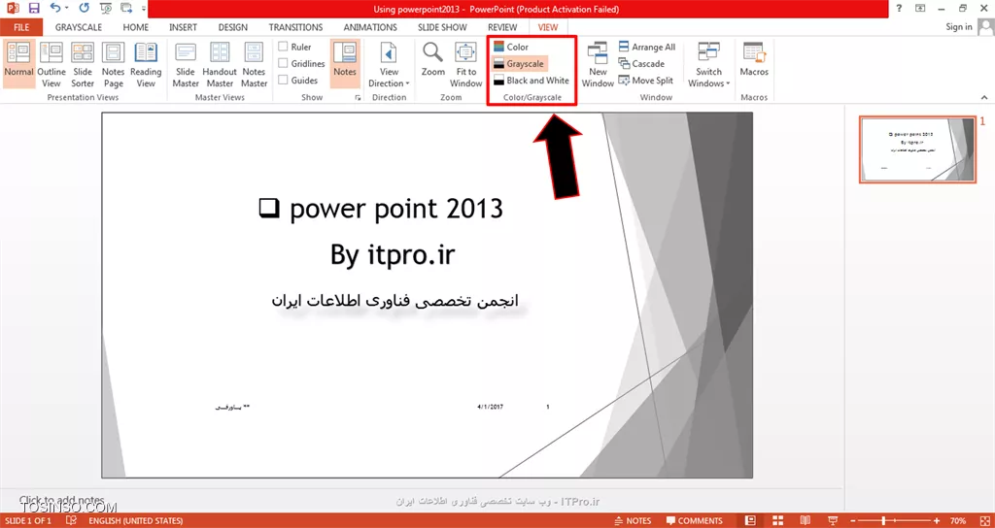Click 'By itpro.ir' subtitle text

click(393, 255)
